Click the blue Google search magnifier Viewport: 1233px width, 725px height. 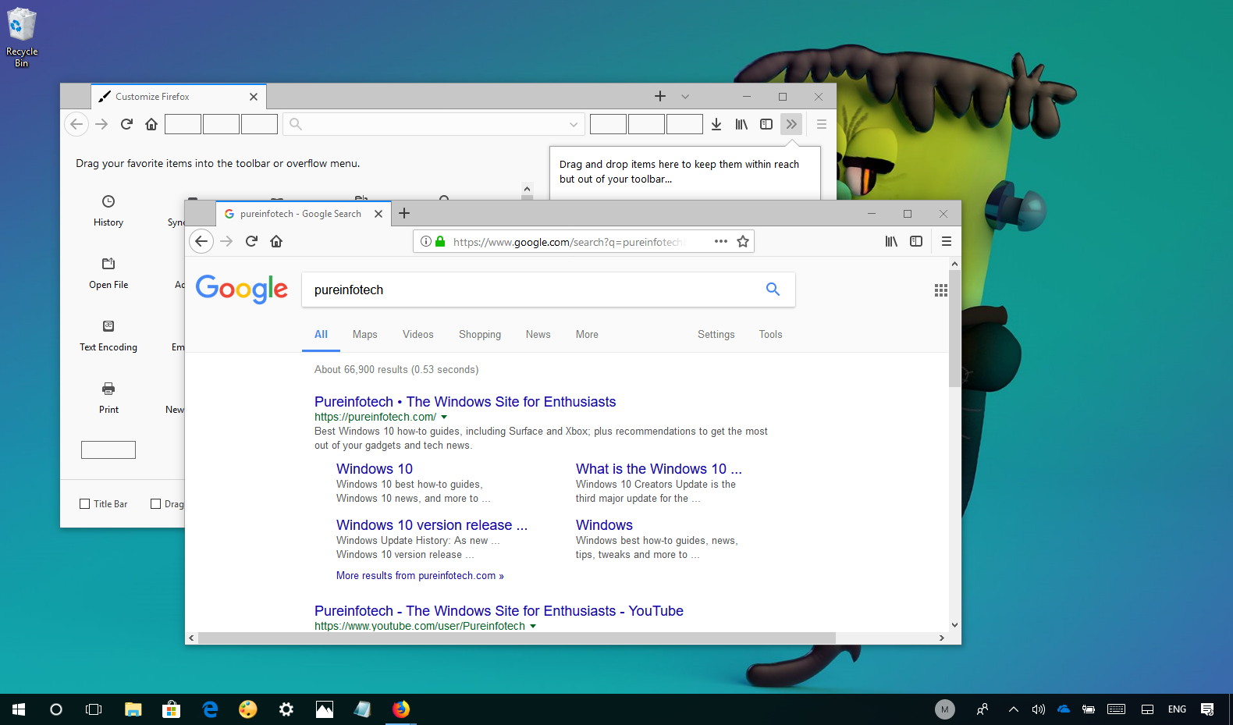click(773, 290)
